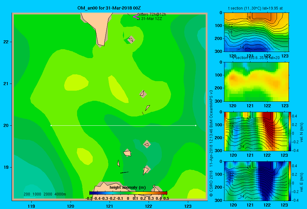
Task: Click latitude label 20 on main map
Action: [6, 125]
